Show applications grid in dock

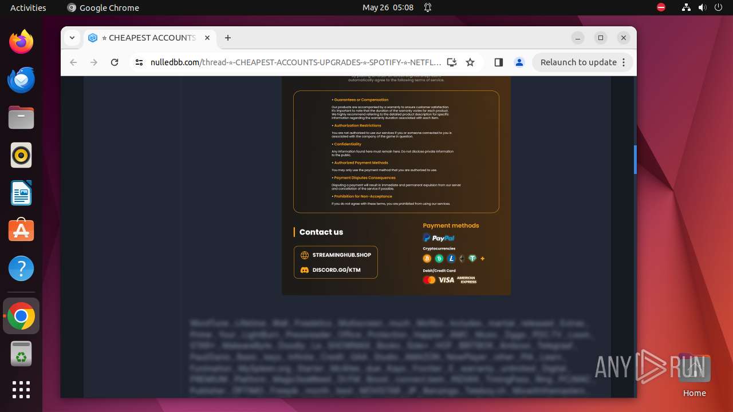(21, 390)
